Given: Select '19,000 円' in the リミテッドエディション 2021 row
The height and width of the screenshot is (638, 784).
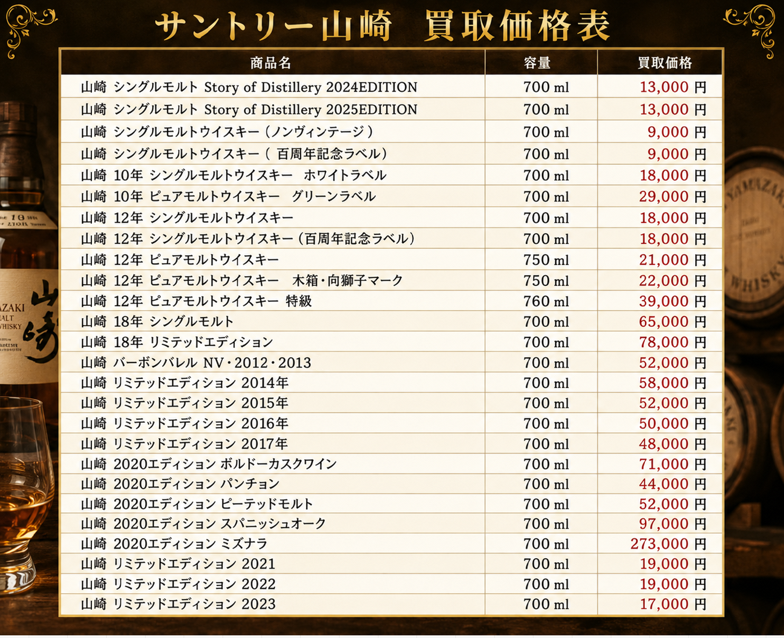Looking at the screenshot, I should pyautogui.click(x=673, y=564).
